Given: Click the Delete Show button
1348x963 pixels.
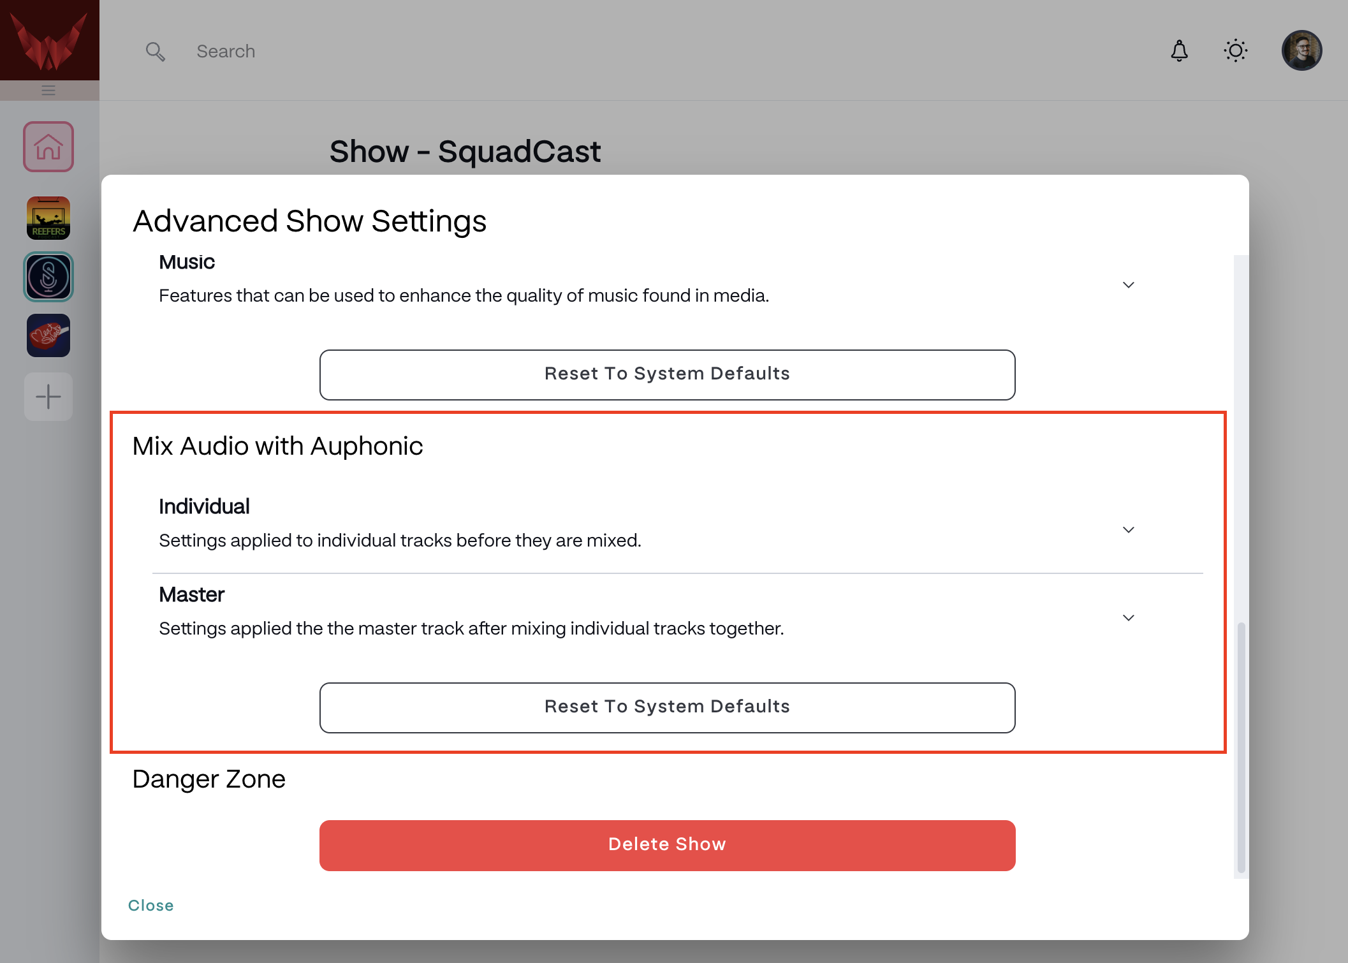Looking at the screenshot, I should (668, 845).
